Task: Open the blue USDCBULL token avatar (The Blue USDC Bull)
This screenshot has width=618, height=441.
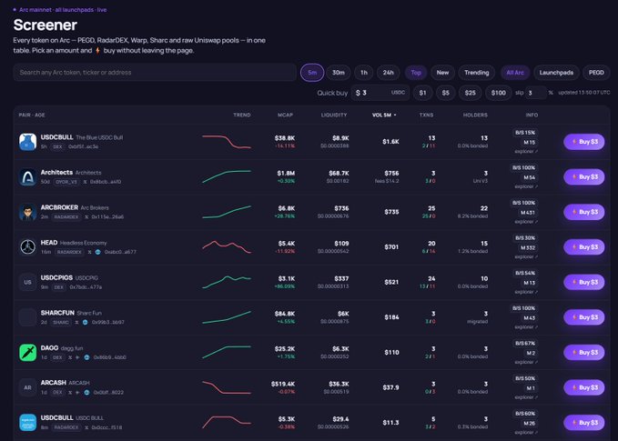Action: [x=27, y=142]
